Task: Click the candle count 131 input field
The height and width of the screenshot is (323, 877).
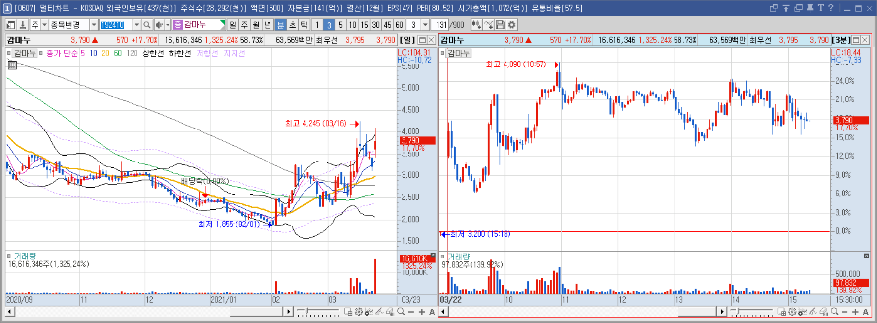Action: coord(440,25)
